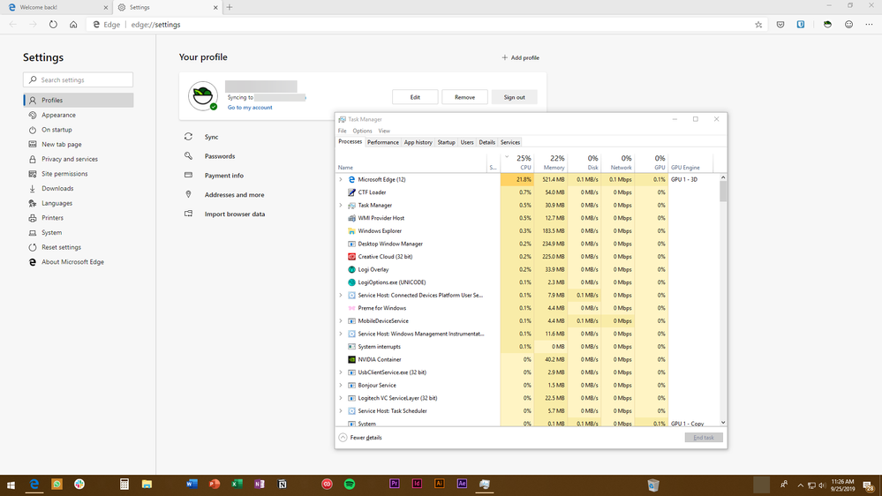Viewport: 882px width, 496px height.
Task: Expand Service Host: Connected Devices Platform row
Action: pos(340,296)
